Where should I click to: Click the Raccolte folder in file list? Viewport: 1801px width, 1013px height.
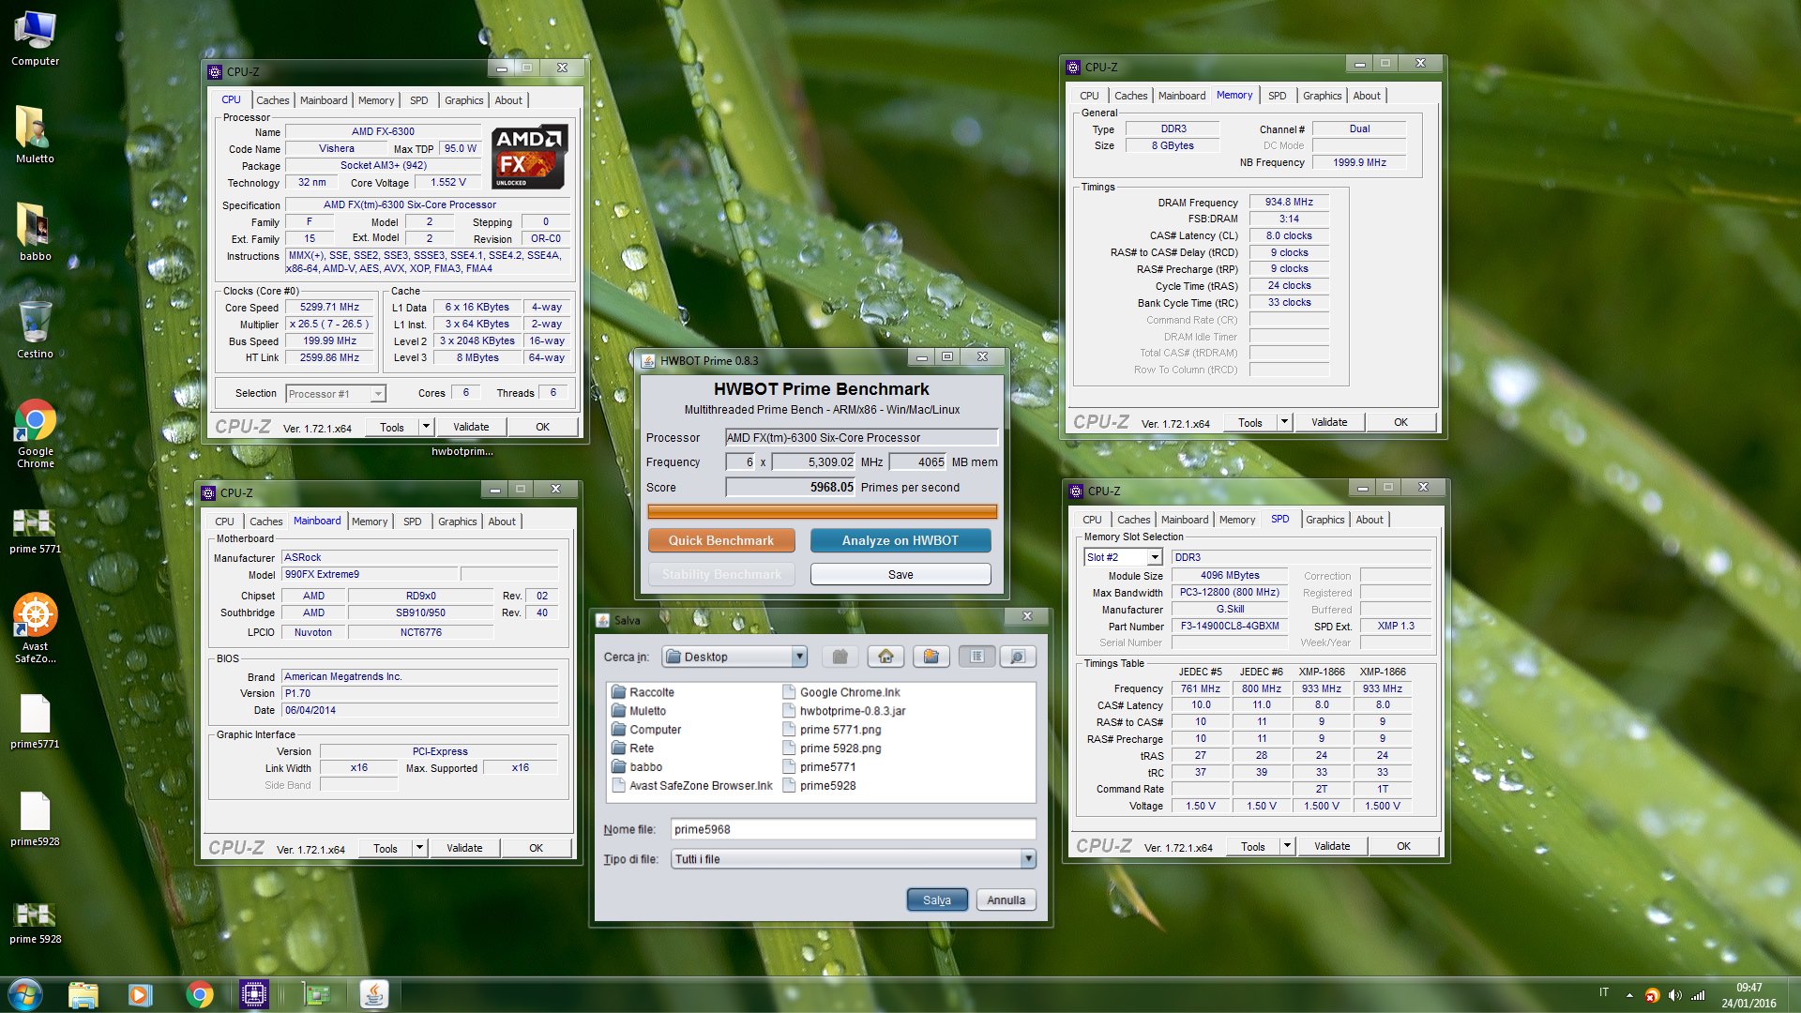click(x=643, y=692)
